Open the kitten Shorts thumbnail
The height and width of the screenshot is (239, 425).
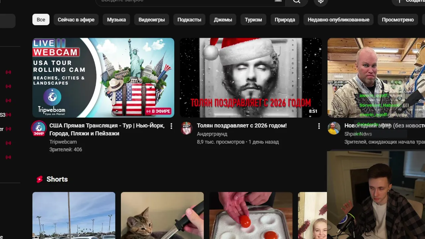coord(162,215)
